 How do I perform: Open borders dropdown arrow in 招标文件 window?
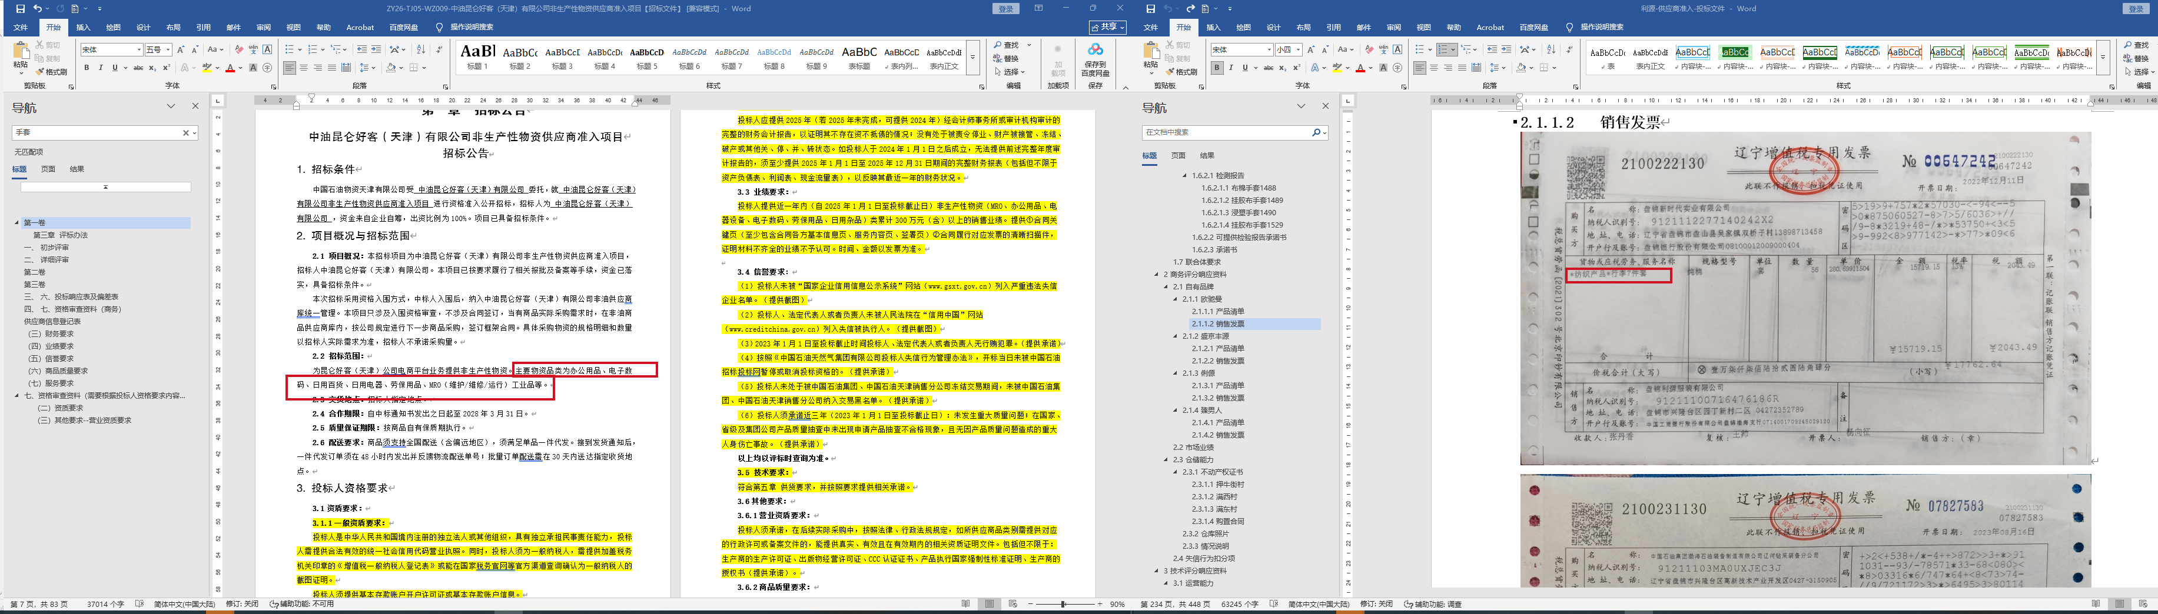pyautogui.click(x=425, y=68)
